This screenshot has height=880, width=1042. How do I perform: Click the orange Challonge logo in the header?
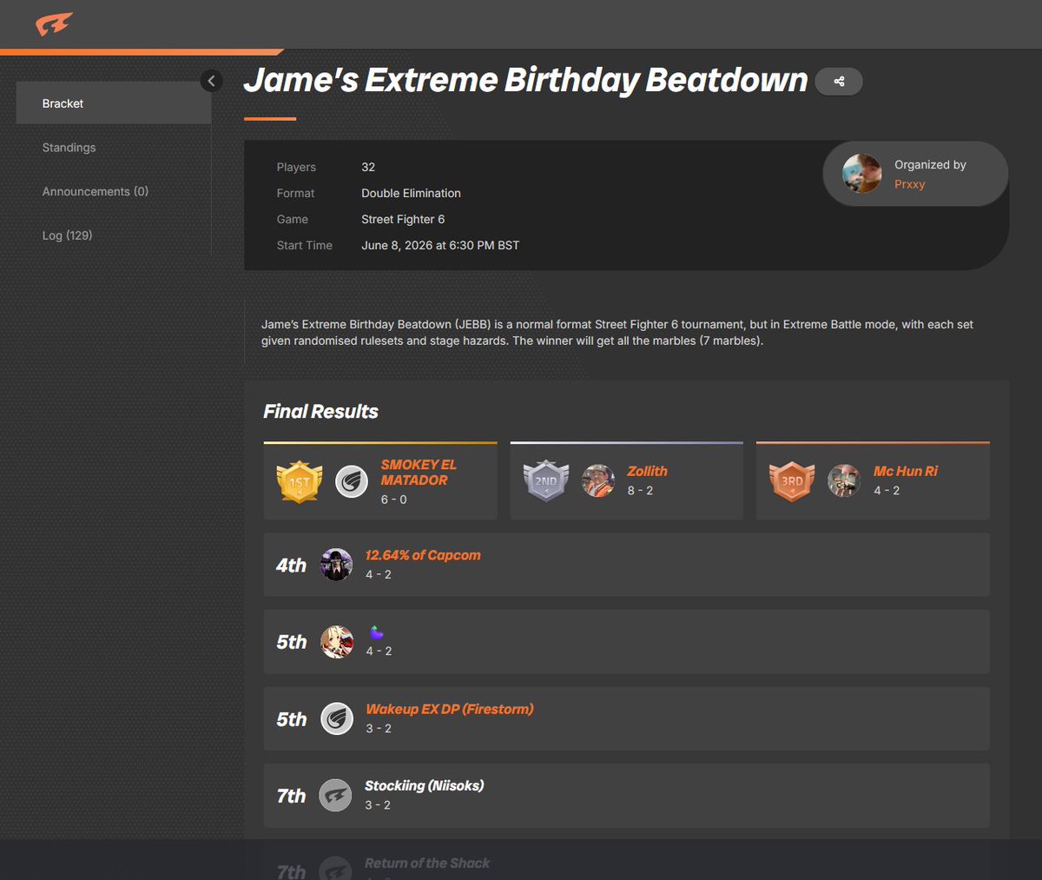point(54,24)
